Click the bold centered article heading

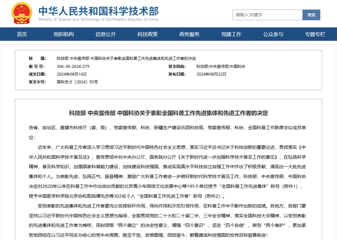(x=168, y=113)
